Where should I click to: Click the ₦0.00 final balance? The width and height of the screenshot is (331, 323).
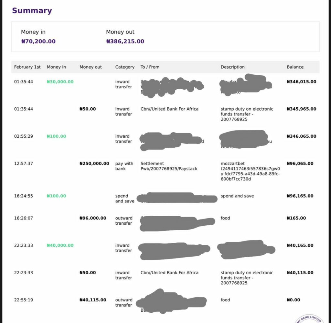pyautogui.click(x=294, y=300)
